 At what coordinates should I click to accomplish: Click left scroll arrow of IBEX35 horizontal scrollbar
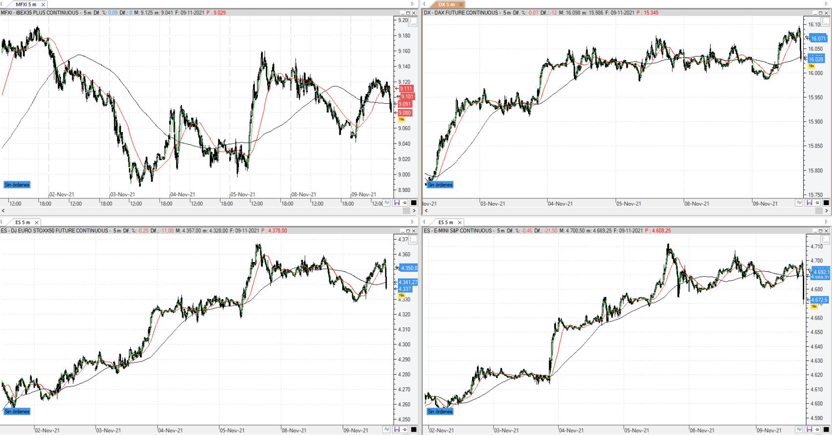(x=3, y=211)
